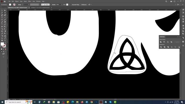Open the stroke color dropdown in the control bar
The height and width of the screenshot is (104, 185).
16,5
